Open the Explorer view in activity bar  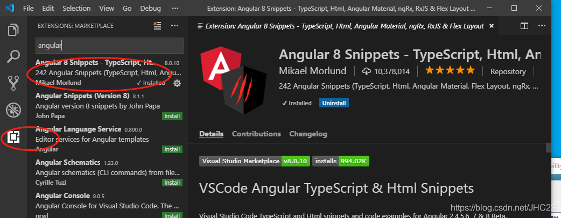click(13, 30)
